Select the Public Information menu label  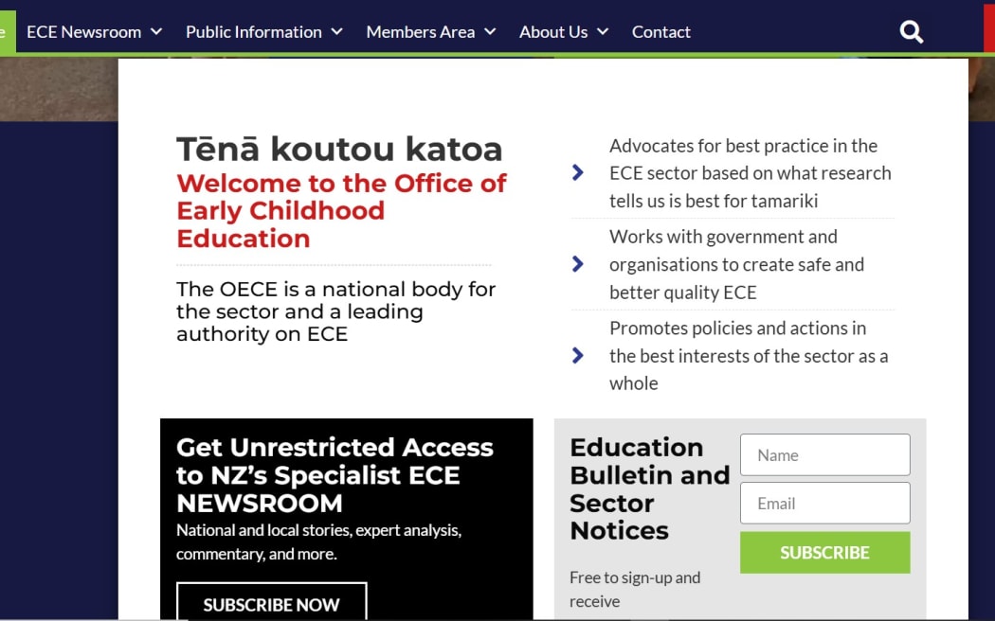254,31
